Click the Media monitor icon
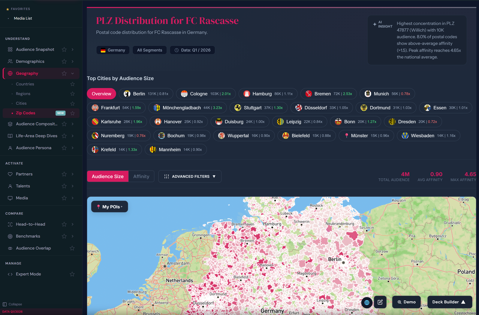 (10, 198)
